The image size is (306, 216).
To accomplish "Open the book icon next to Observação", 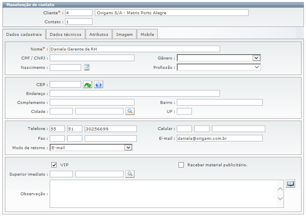I will coord(290,183).
